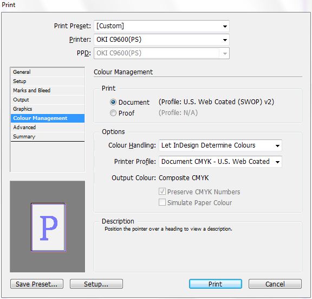Choose the Document radio button
The height and width of the screenshot is (299, 312).
(113, 102)
